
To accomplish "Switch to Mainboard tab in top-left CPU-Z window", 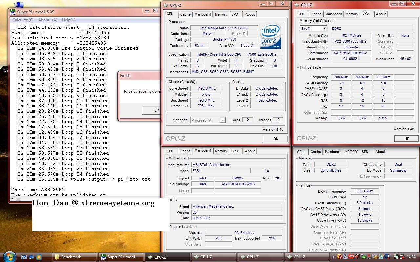I will coord(203,14).
